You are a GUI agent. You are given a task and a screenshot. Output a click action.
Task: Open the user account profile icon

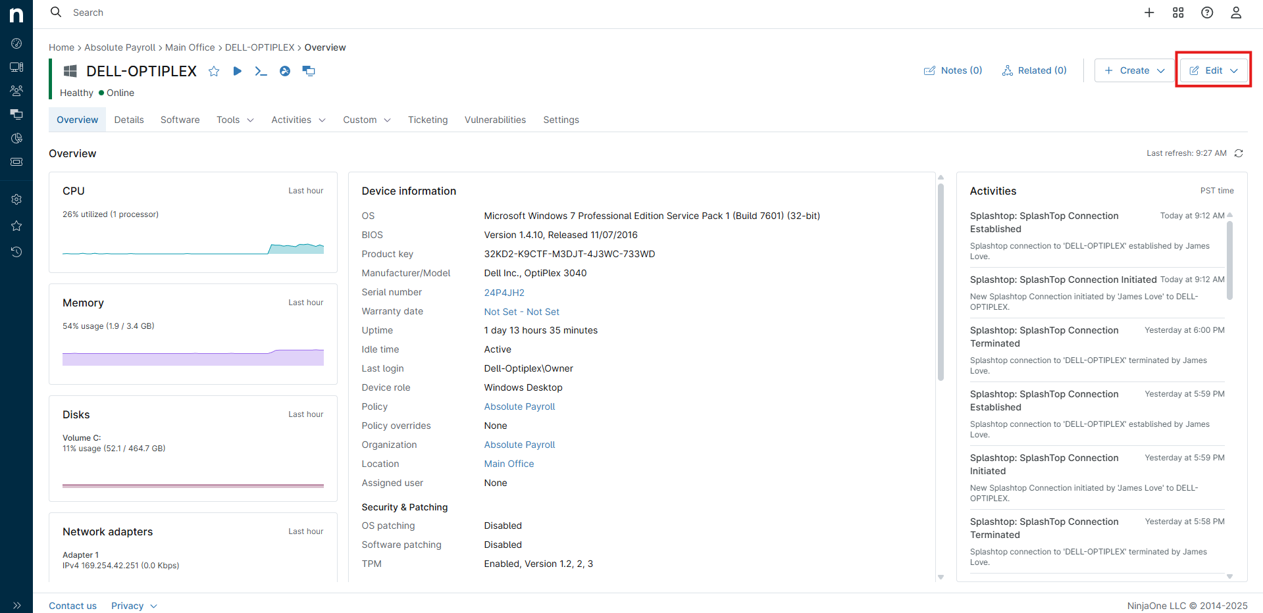click(x=1236, y=12)
